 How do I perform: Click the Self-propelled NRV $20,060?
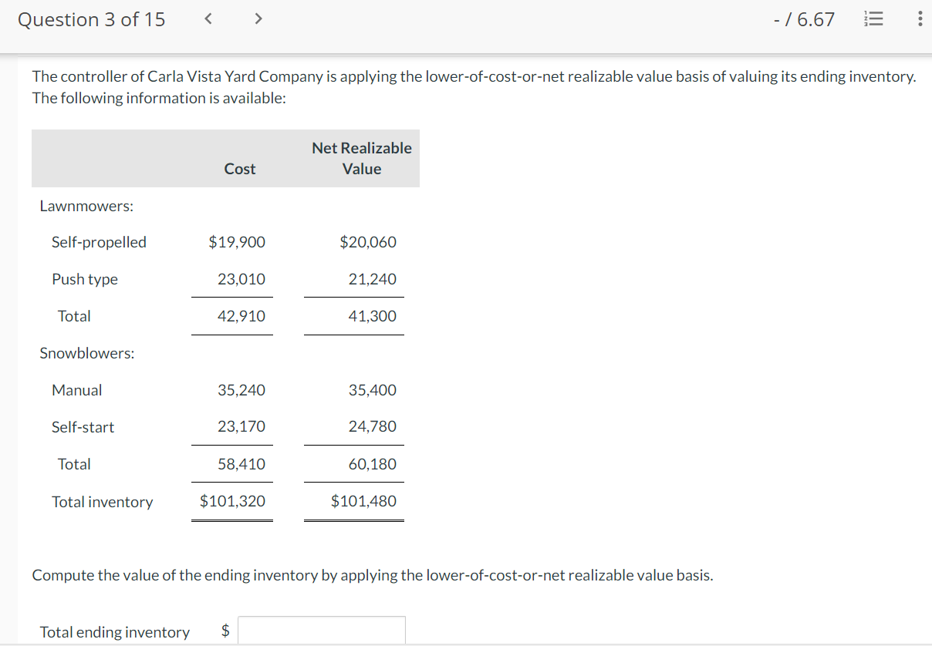coord(368,242)
